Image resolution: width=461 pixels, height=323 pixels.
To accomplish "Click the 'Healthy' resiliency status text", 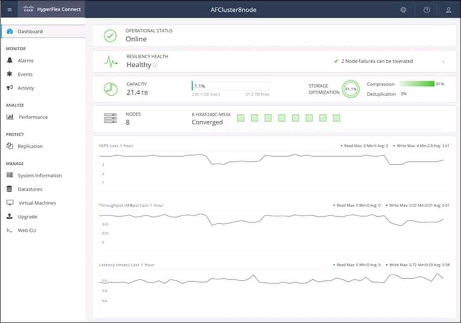I will click(x=139, y=65).
